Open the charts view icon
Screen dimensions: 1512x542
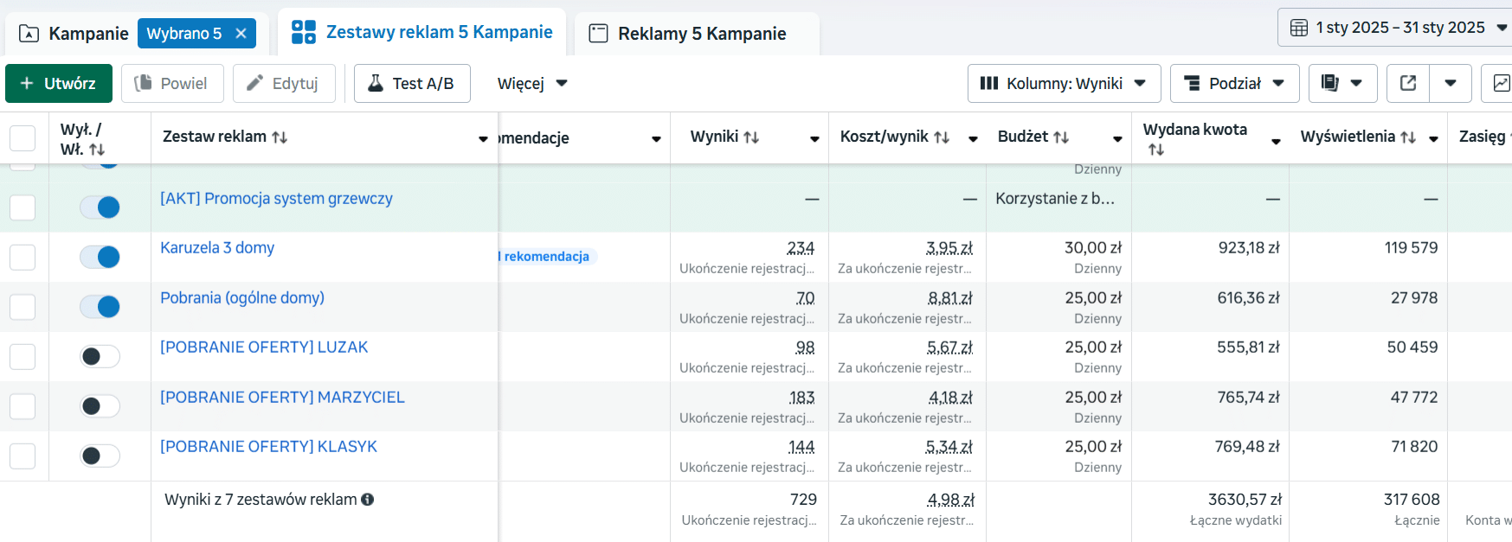point(1502,84)
